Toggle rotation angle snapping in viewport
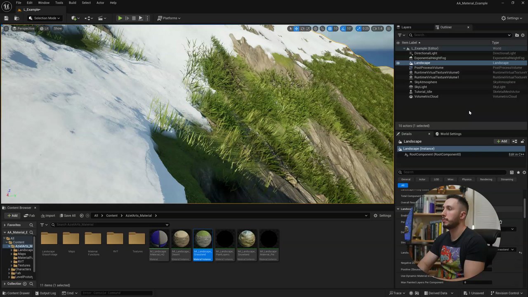Viewport: 528px width, 297px height. pyautogui.click(x=343, y=28)
